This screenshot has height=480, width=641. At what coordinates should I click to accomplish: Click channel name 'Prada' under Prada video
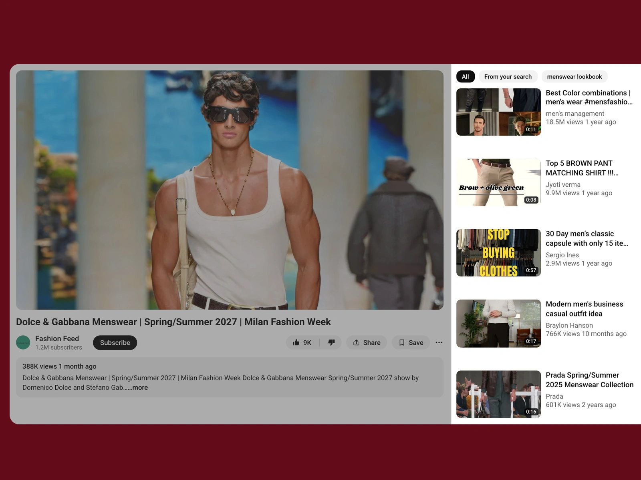tap(554, 396)
